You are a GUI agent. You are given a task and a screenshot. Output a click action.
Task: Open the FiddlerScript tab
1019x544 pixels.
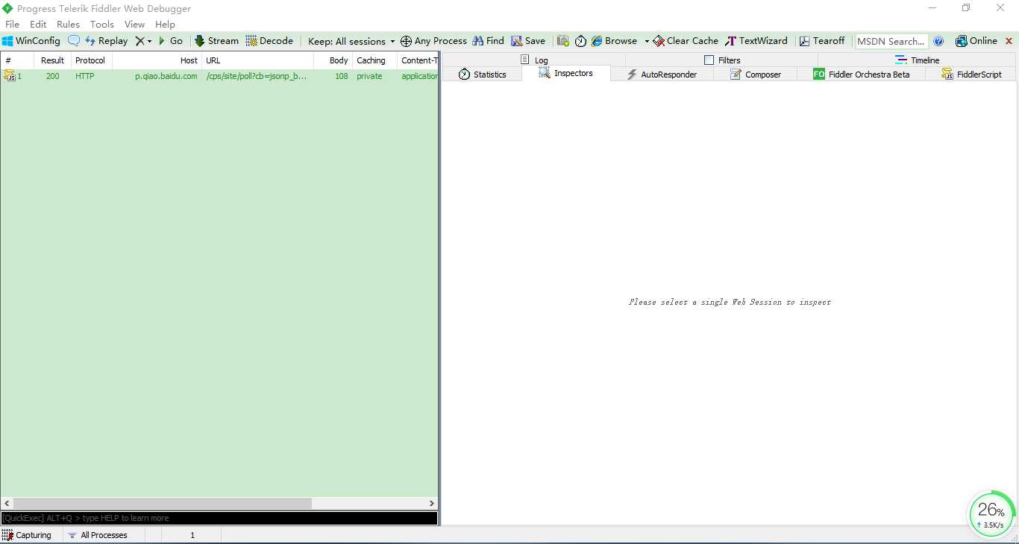click(x=971, y=75)
